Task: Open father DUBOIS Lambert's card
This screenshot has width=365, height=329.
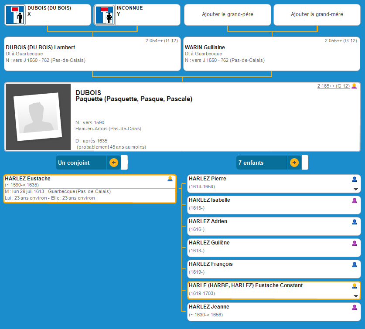Action: (x=92, y=54)
